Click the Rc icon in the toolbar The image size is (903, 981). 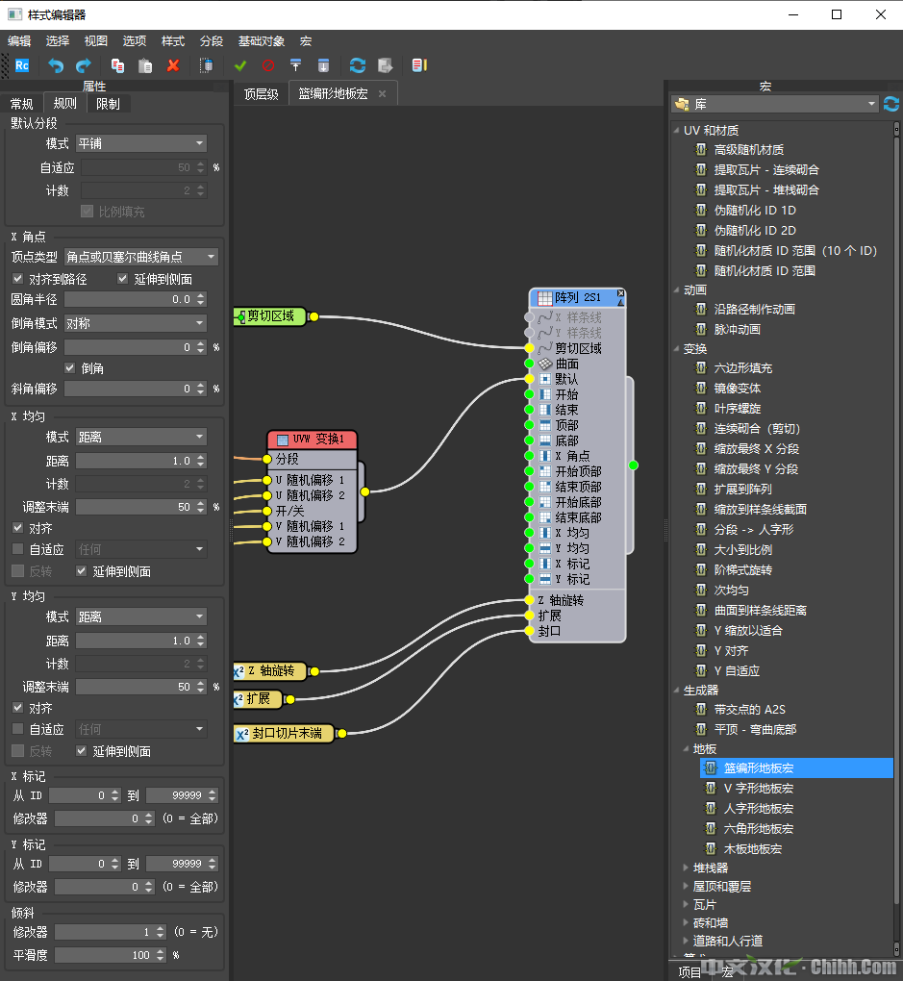[22, 65]
